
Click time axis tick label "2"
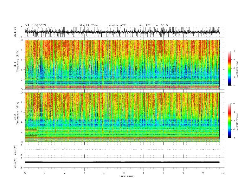pos(65,173)
